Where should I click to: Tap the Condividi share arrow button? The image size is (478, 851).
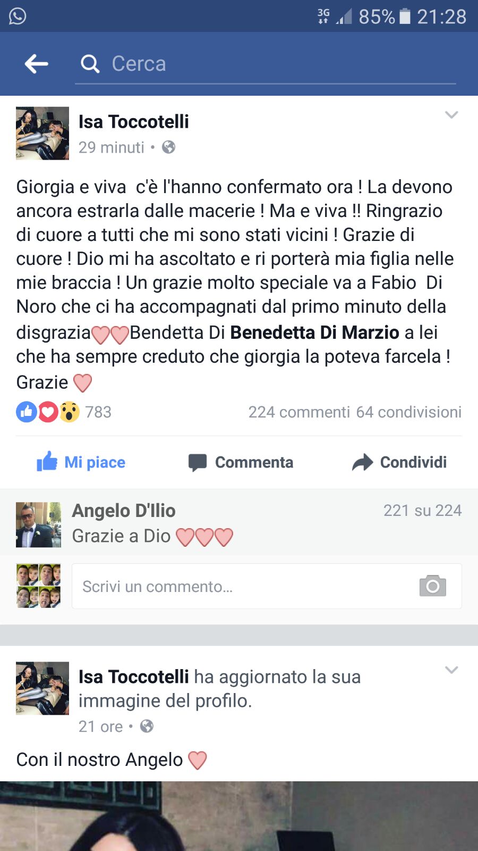399,462
